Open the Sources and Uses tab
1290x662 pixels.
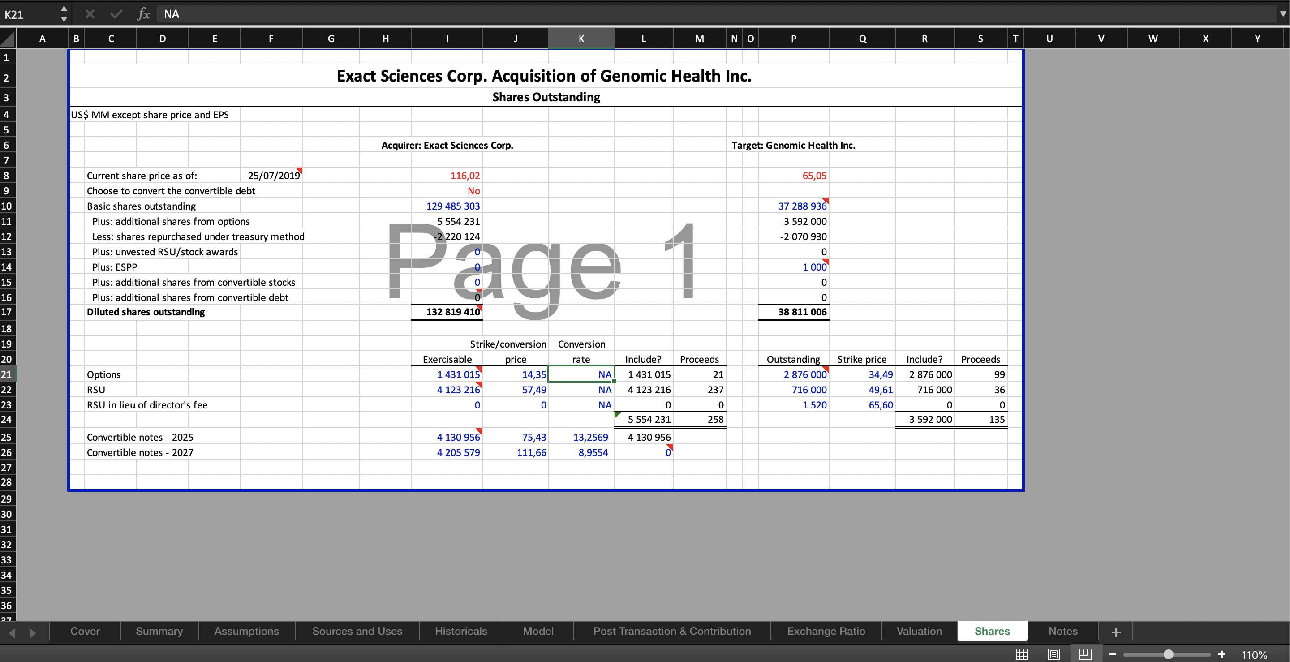pos(357,631)
